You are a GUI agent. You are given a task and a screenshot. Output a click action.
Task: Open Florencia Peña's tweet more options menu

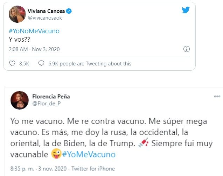(x=217, y=96)
